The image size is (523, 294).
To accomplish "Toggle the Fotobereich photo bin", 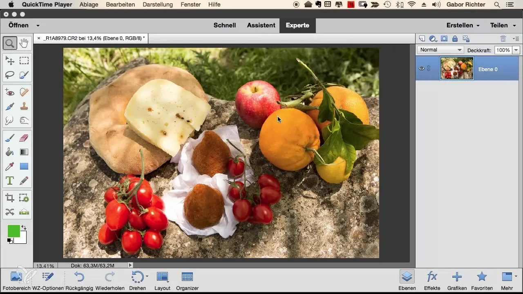I will point(16,280).
